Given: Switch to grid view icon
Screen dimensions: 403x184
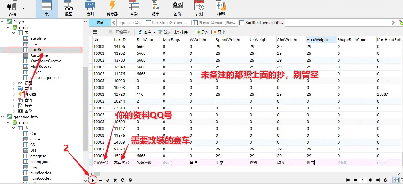Looking at the screenshot, I should click(396, 180).
